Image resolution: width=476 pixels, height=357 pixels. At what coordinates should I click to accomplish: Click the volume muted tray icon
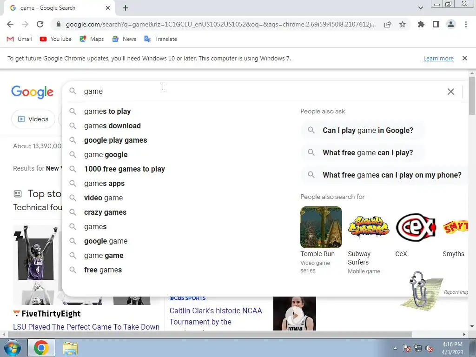point(429,349)
